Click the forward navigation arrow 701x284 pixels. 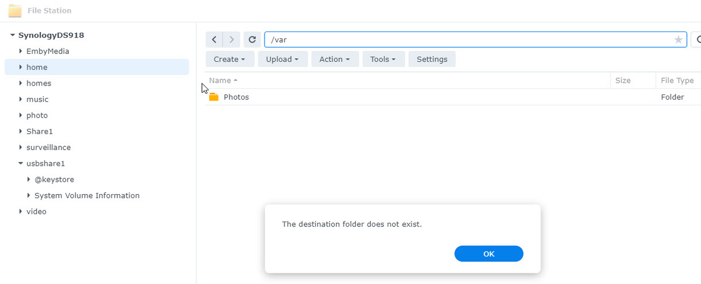(232, 40)
